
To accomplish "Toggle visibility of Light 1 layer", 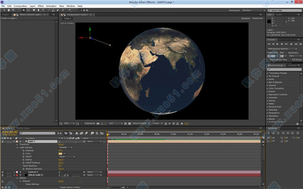I will pos(3,141).
